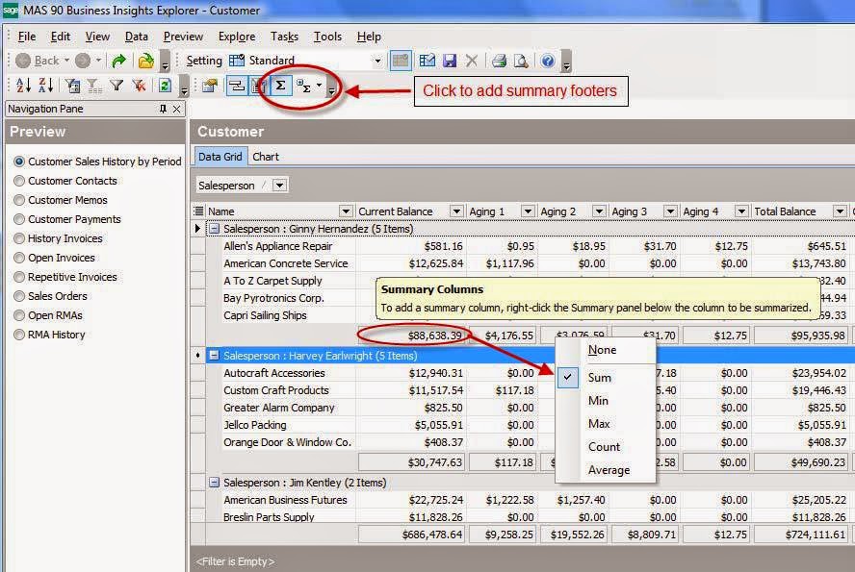855x572 pixels.
Task: Refresh the data with green arrows icon
Action: pyautogui.click(x=165, y=86)
